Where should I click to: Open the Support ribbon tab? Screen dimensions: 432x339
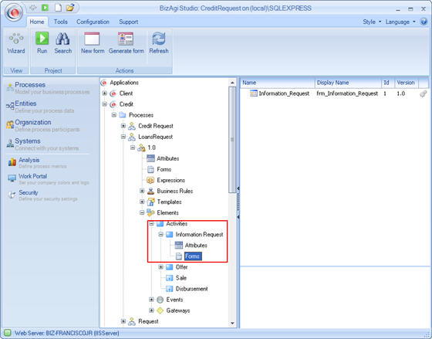pos(128,22)
